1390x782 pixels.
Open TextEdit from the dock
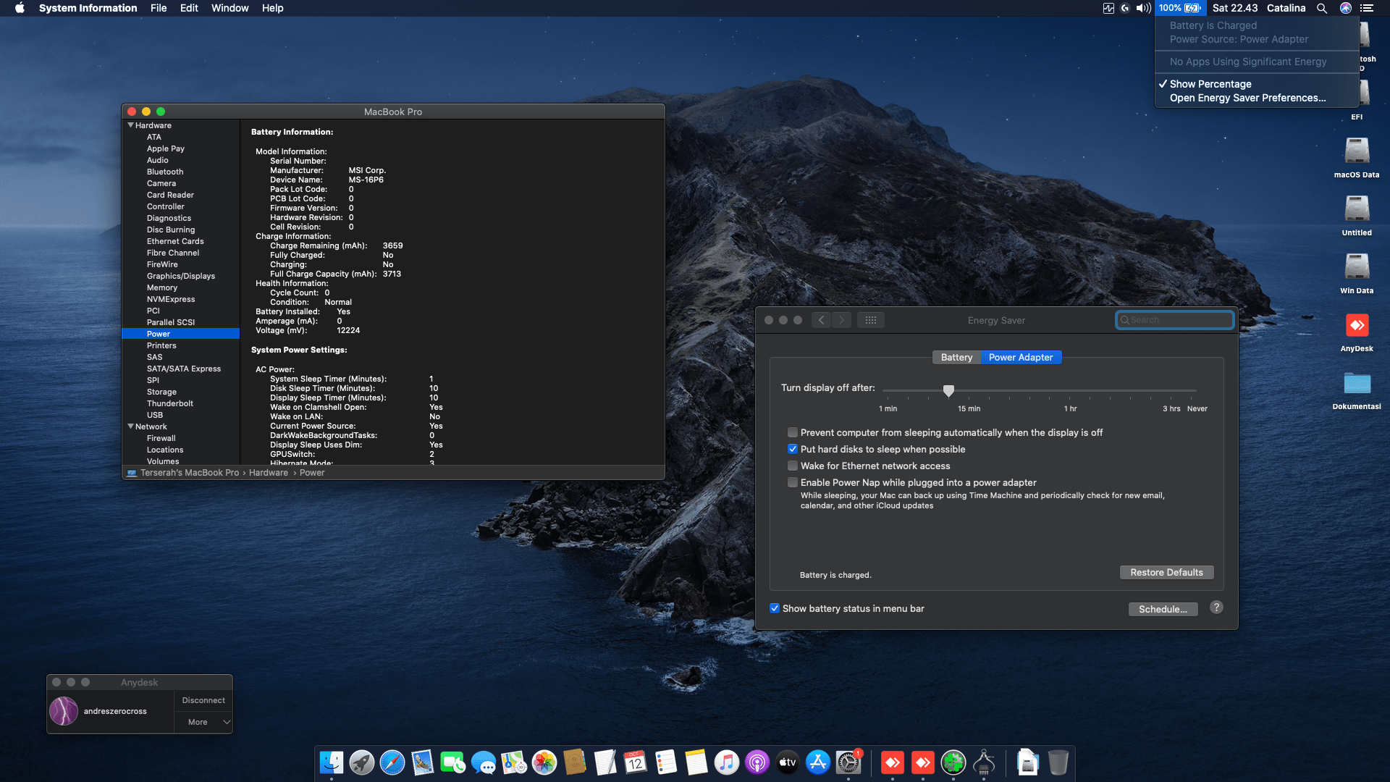605,762
